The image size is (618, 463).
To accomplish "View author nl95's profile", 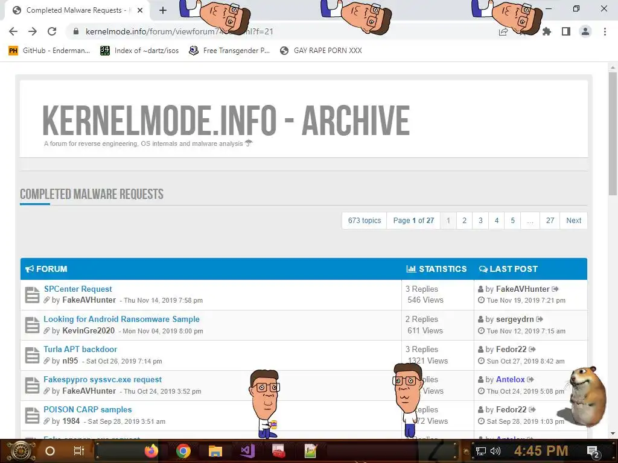I will 70,361.
